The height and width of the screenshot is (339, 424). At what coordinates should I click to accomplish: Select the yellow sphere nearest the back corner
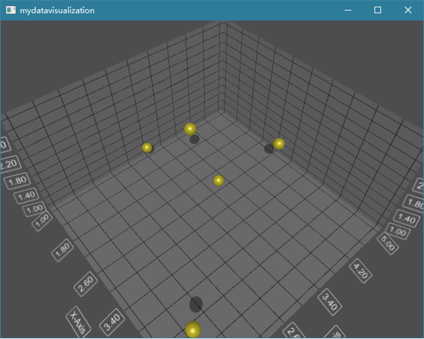[190, 129]
